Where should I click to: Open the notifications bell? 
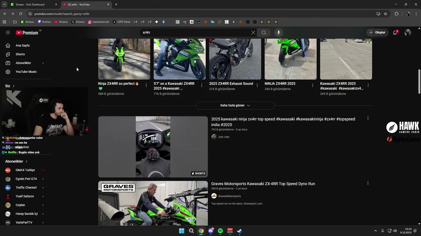(395, 32)
